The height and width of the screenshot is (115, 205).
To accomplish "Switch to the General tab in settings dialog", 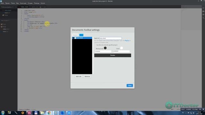I will click(x=75, y=35).
